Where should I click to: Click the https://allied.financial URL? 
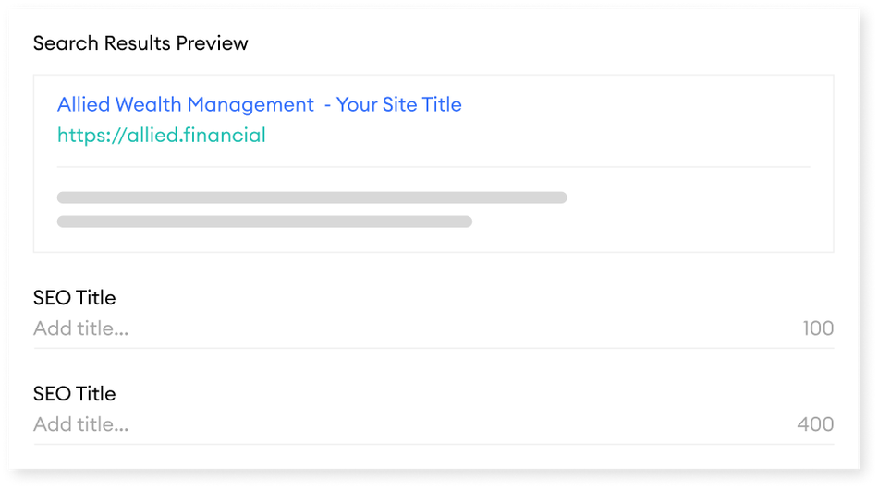(161, 136)
